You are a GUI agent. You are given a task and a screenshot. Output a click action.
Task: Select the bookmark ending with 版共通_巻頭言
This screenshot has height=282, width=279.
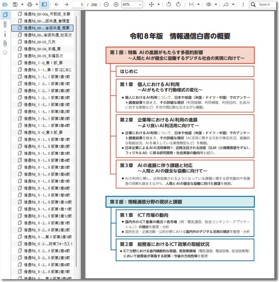[x=43, y=21]
